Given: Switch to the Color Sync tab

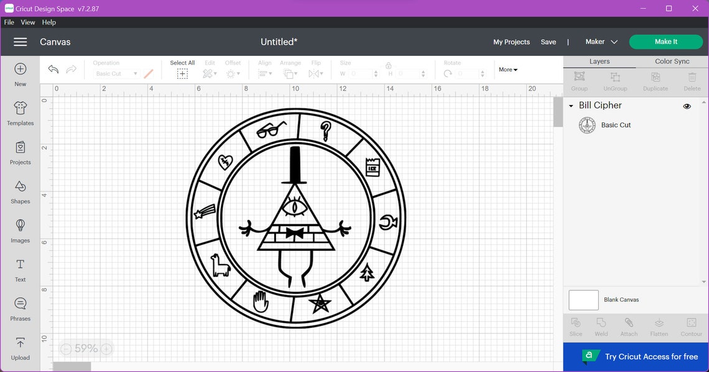Looking at the screenshot, I should pyautogui.click(x=672, y=61).
